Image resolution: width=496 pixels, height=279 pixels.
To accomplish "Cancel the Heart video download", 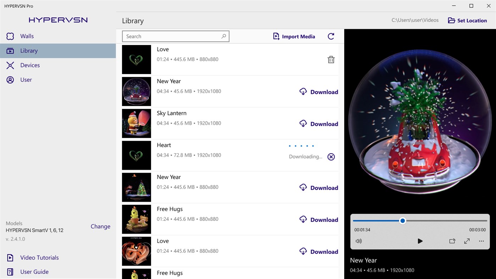I will coord(331,156).
